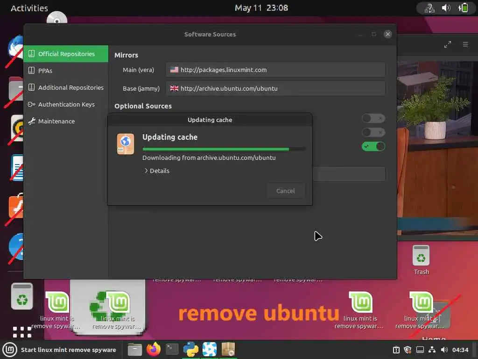The image size is (478, 359).
Task: Click the Main (vera) mirror field
Action: coord(275,70)
